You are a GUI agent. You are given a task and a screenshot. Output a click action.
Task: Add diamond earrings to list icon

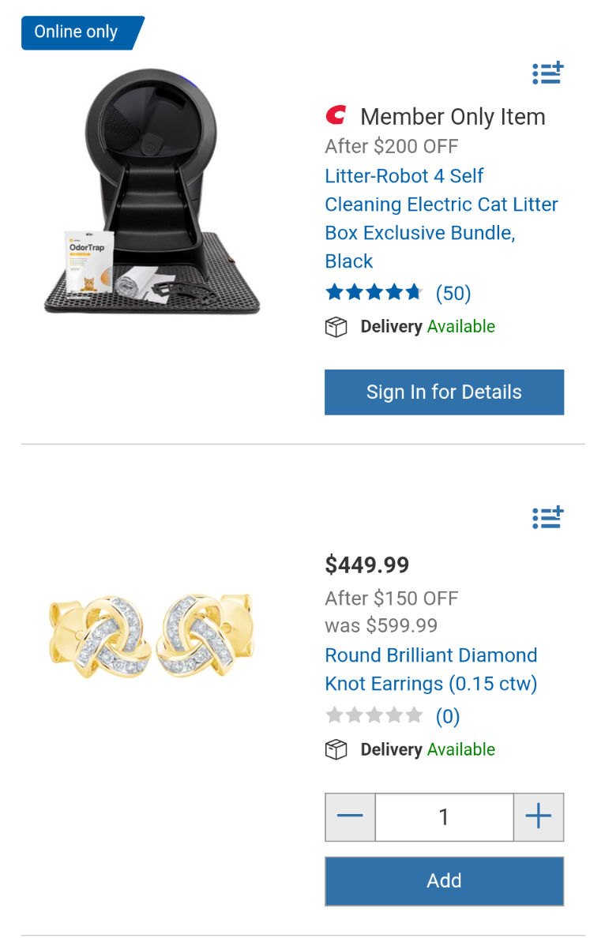click(x=547, y=517)
